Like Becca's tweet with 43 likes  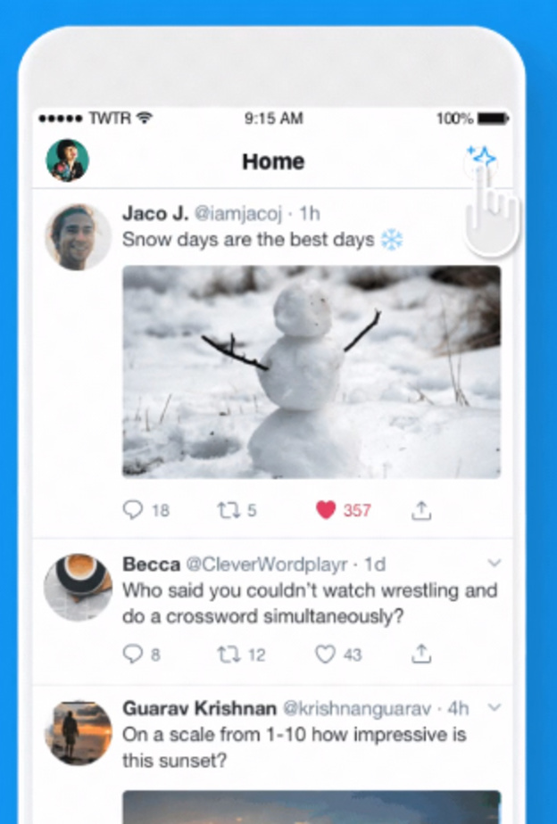[325, 655]
